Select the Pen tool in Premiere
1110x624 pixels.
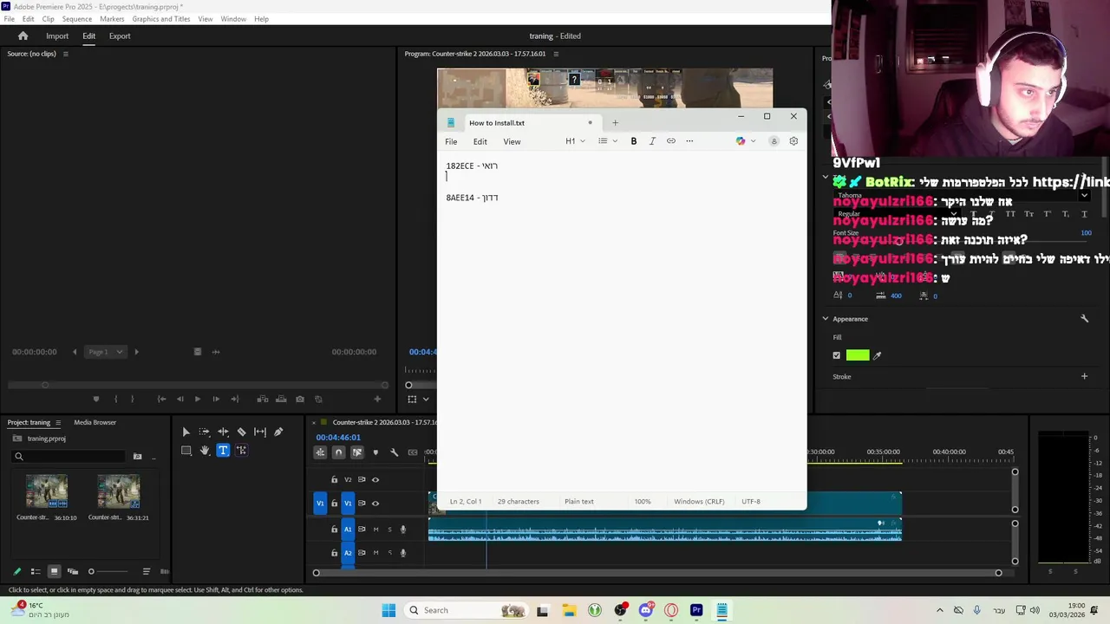[278, 432]
